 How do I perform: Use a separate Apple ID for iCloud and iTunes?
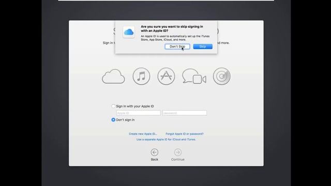click(x=166, y=139)
